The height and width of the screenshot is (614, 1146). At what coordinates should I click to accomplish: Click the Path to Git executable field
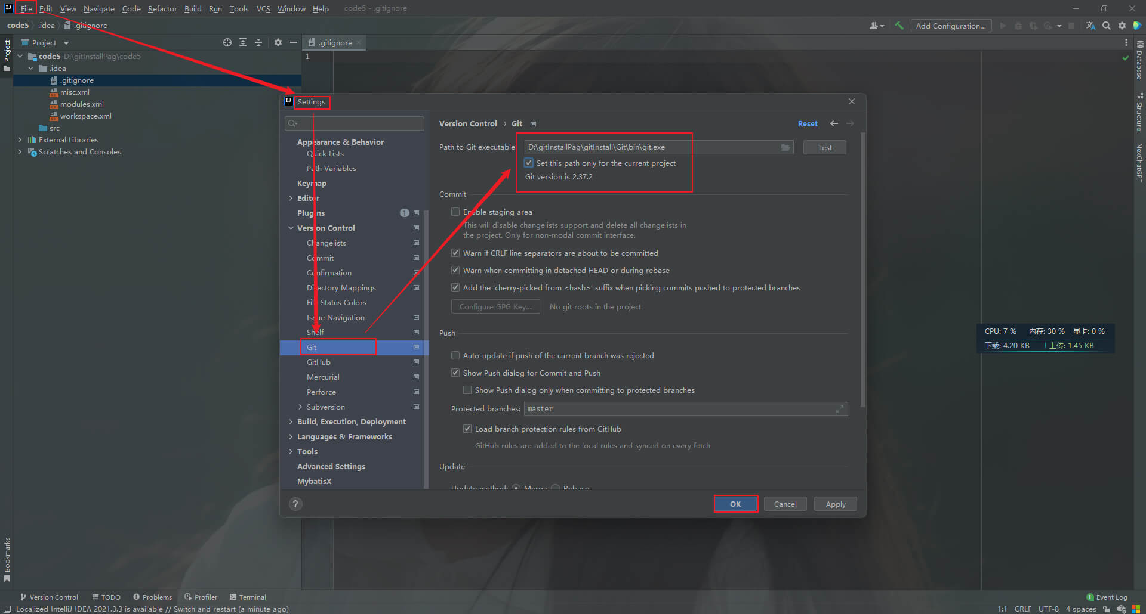(659, 147)
